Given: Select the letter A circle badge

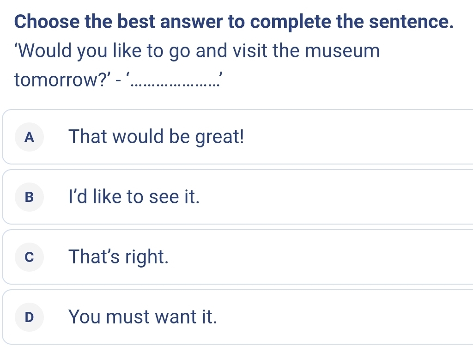Looking at the screenshot, I should [30, 137].
